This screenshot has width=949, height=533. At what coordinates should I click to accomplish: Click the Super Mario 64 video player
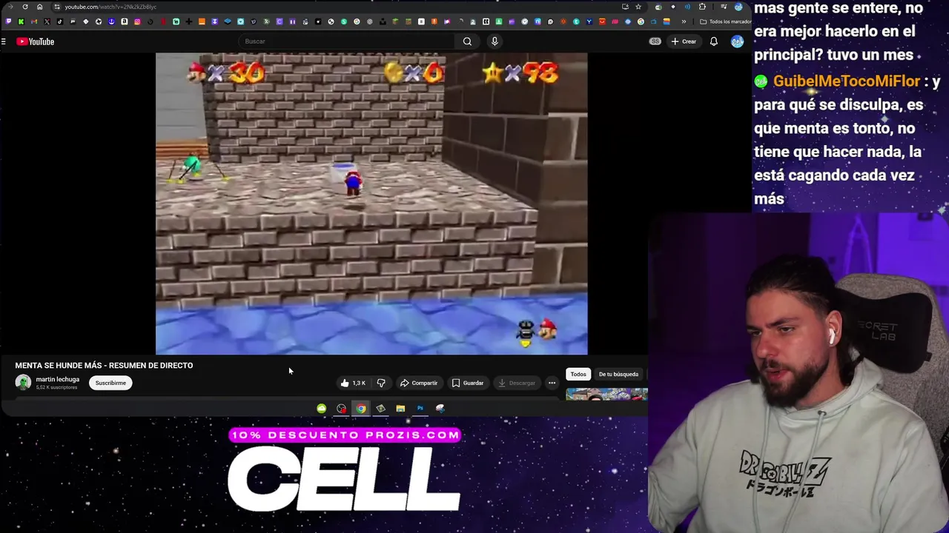click(x=371, y=204)
